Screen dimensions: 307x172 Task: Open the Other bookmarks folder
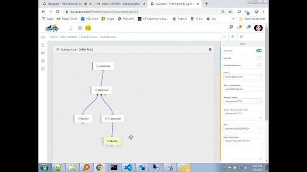pyautogui.click(x=252, y=19)
